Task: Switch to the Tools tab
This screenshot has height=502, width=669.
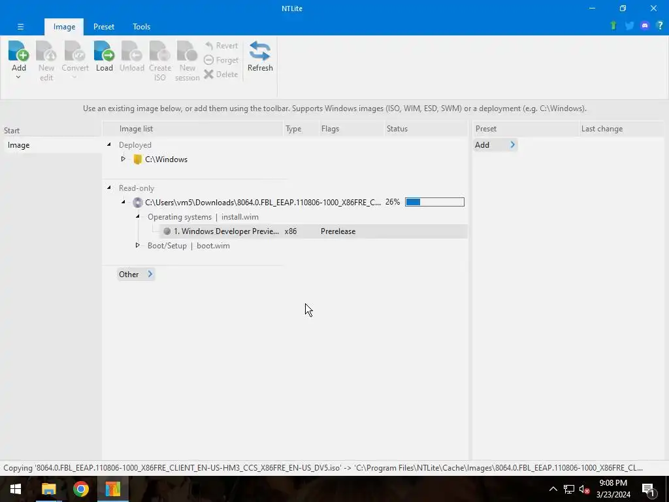Action: [141, 26]
